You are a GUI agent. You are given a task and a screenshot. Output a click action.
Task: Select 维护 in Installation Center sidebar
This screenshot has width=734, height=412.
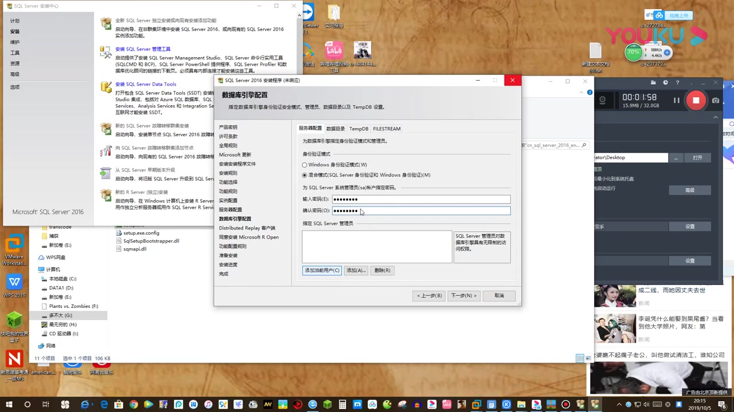pos(15,42)
